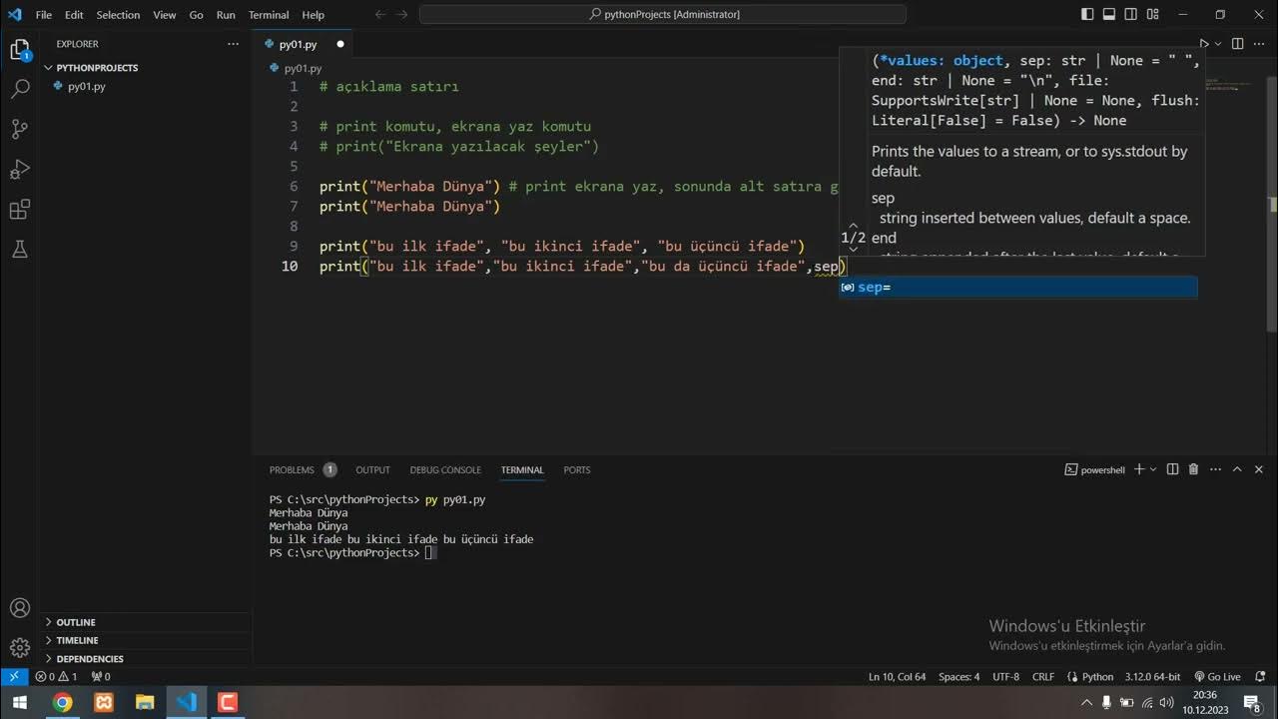The image size is (1278, 719).
Task: Open the remote window status icon
Action: (14, 676)
